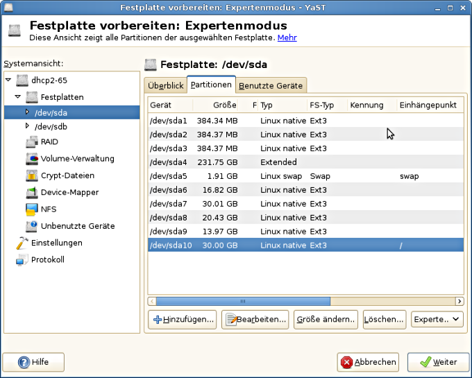Select the /dev/sda2 partition row
The image size is (472, 378).
[x=305, y=135]
